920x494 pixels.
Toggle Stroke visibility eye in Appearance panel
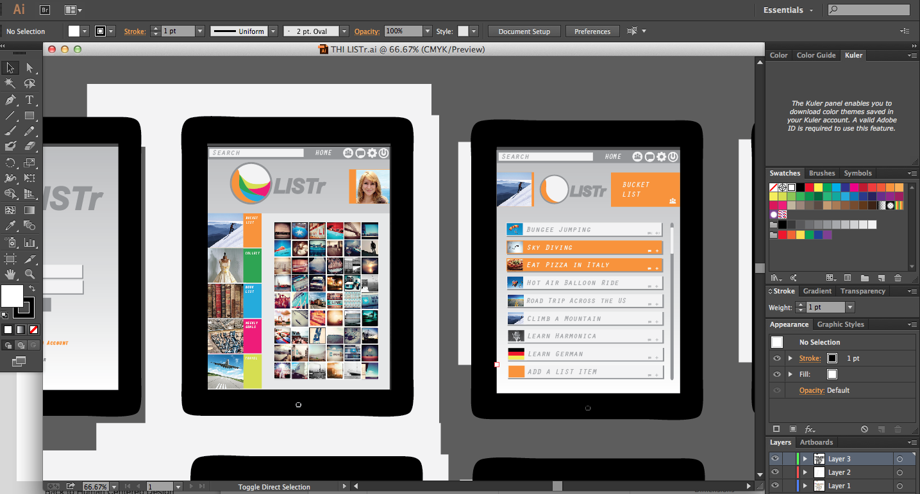tap(777, 358)
